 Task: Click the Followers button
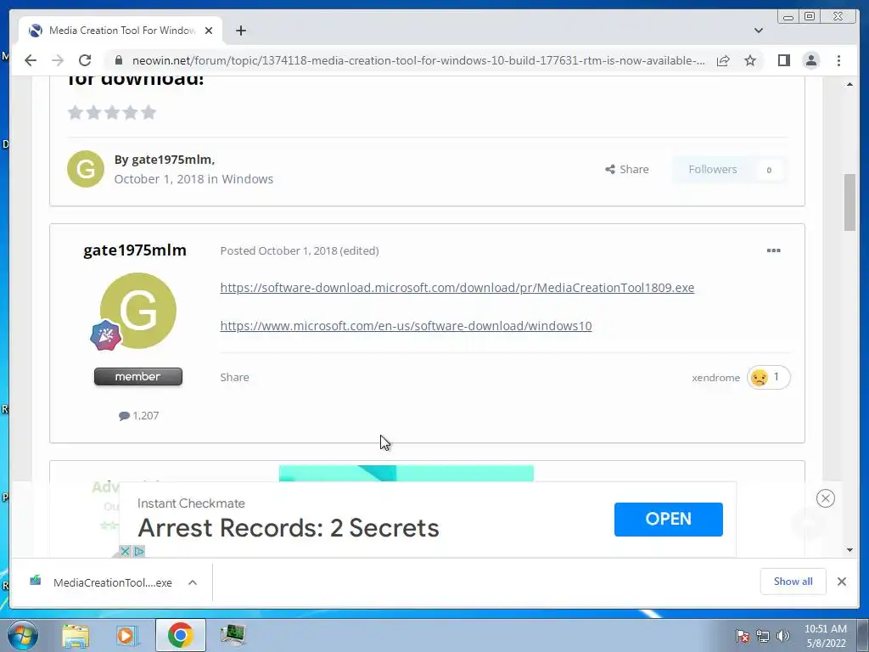point(729,170)
